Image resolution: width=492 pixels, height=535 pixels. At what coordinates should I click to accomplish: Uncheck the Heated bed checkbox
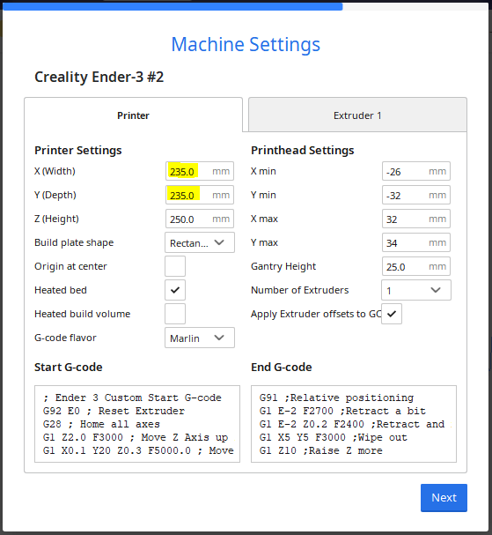(175, 290)
